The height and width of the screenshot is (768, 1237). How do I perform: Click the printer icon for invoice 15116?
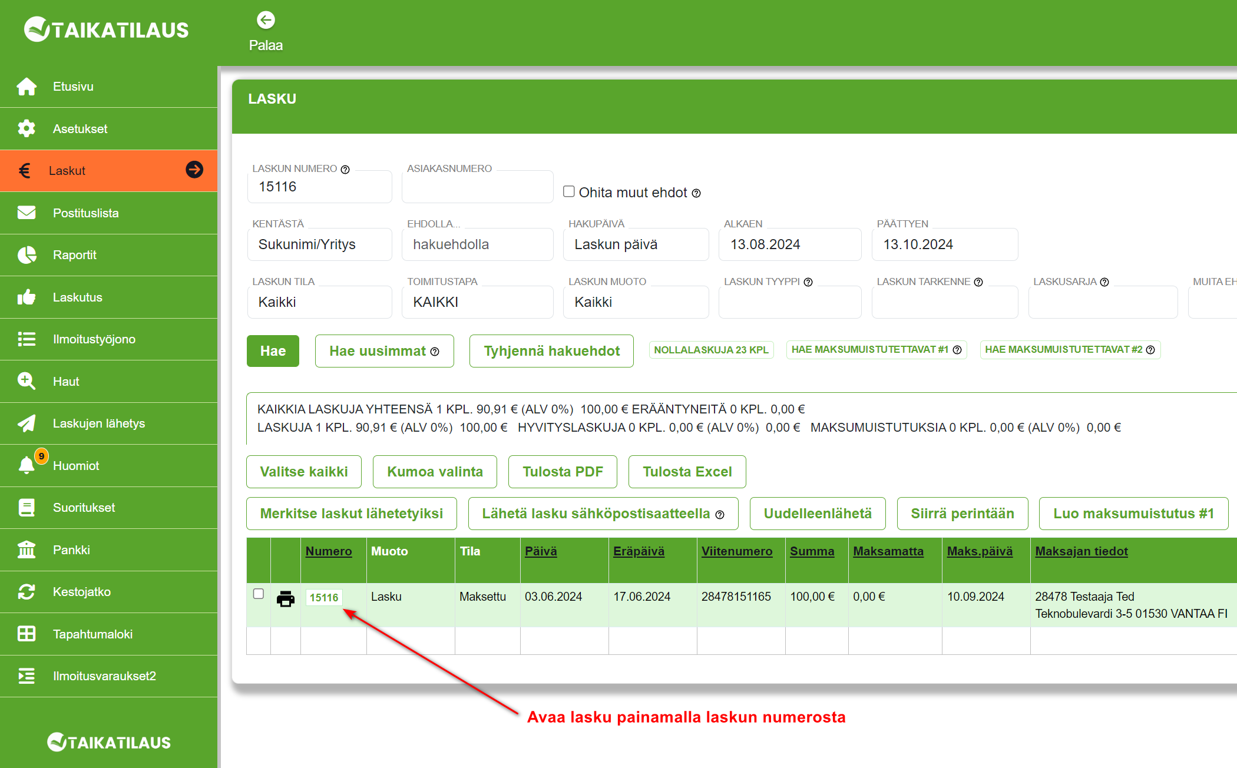(x=286, y=599)
